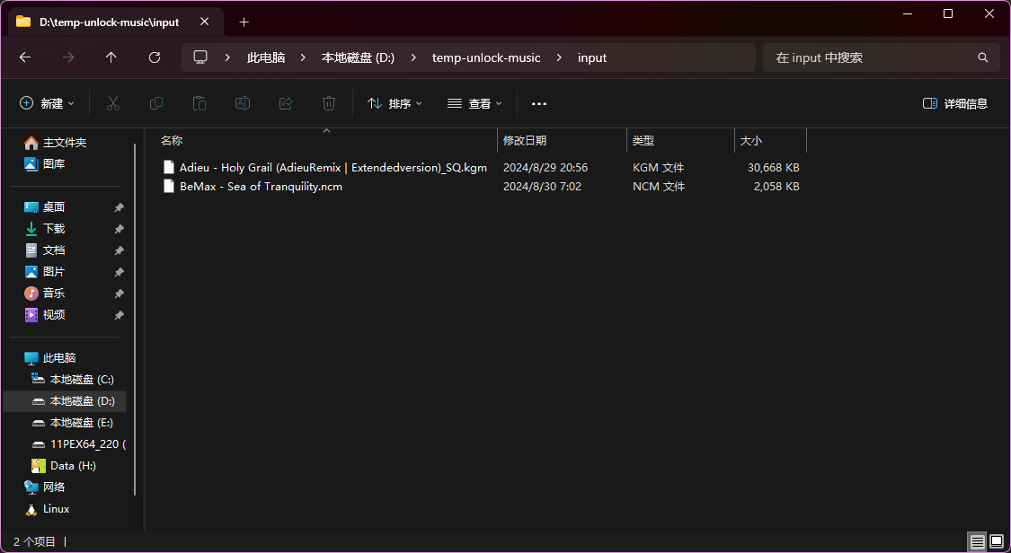Expand the 排序 sort dropdown
This screenshot has width=1011, height=553.
(x=395, y=103)
